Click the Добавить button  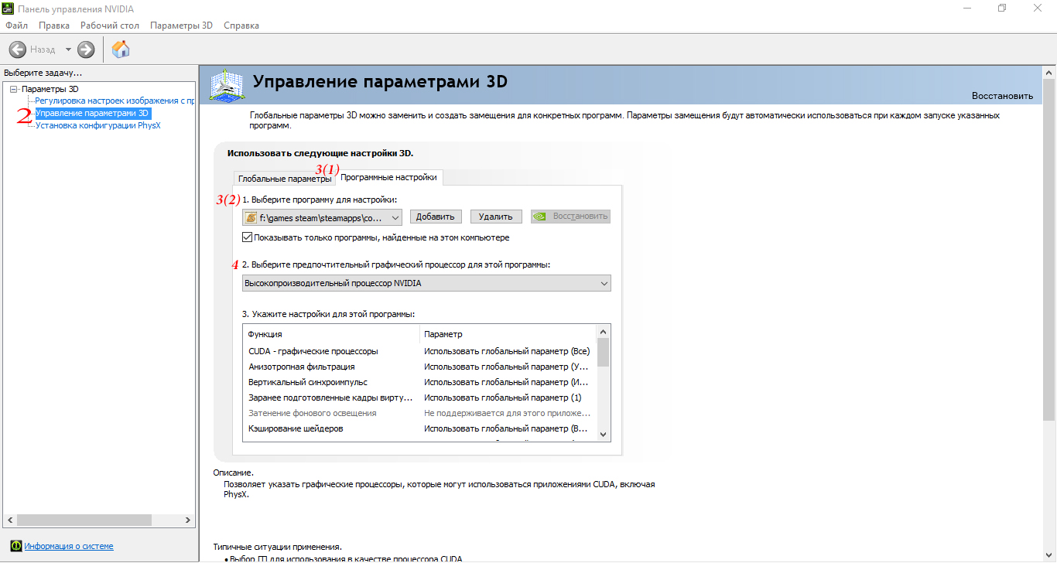tap(436, 217)
